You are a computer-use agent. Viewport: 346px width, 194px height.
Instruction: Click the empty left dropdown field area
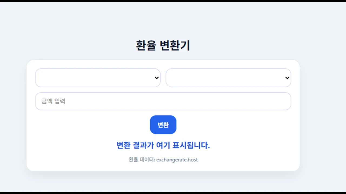tap(81, 78)
